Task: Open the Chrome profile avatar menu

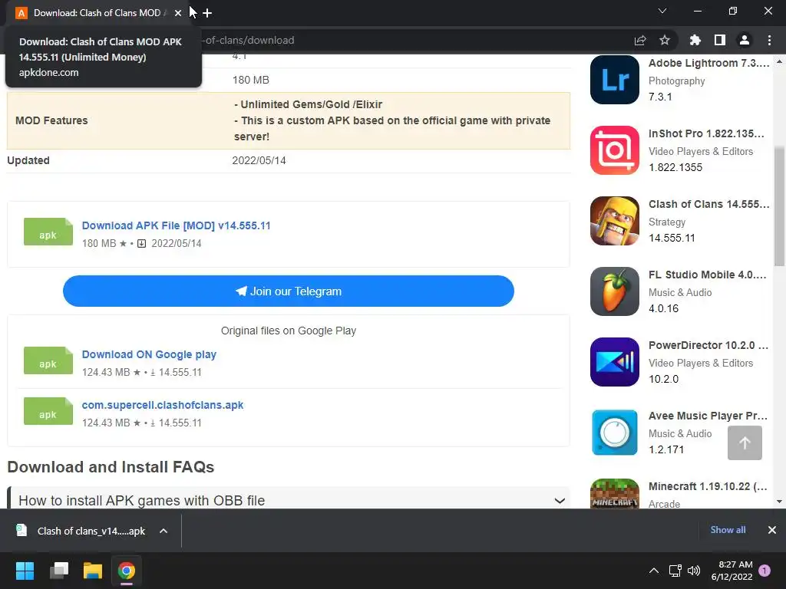Action: [745, 40]
